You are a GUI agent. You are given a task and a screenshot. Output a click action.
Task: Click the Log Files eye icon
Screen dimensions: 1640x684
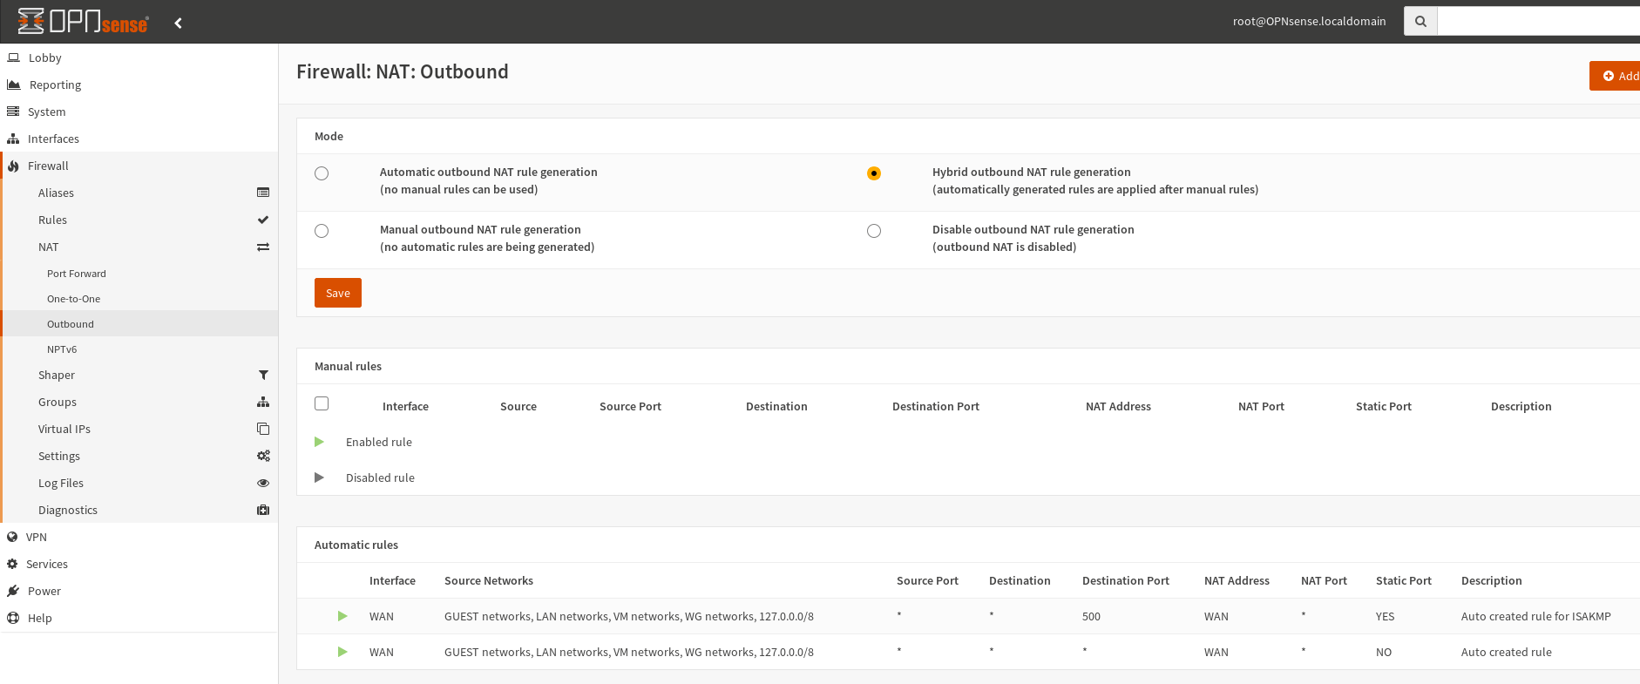(x=262, y=483)
